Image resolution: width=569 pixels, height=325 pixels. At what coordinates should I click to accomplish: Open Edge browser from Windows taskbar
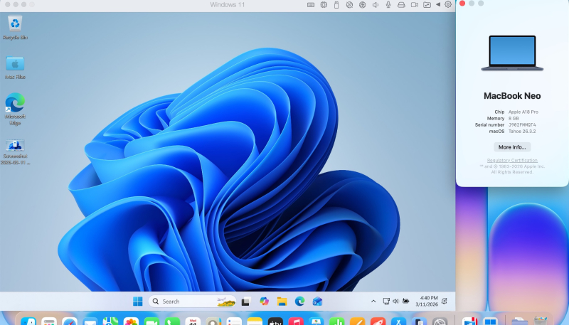tap(299, 302)
